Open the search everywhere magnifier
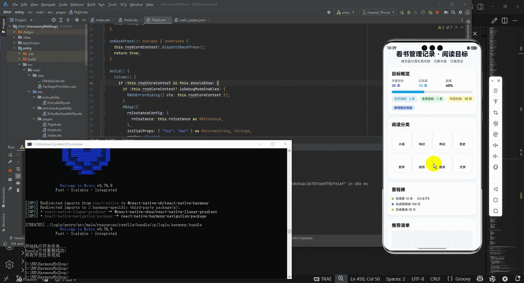The height and width of the screenshot is (283, 524). (453, 12)
